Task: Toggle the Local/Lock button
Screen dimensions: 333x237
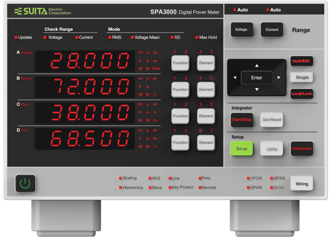Action: tap(301, 94)
